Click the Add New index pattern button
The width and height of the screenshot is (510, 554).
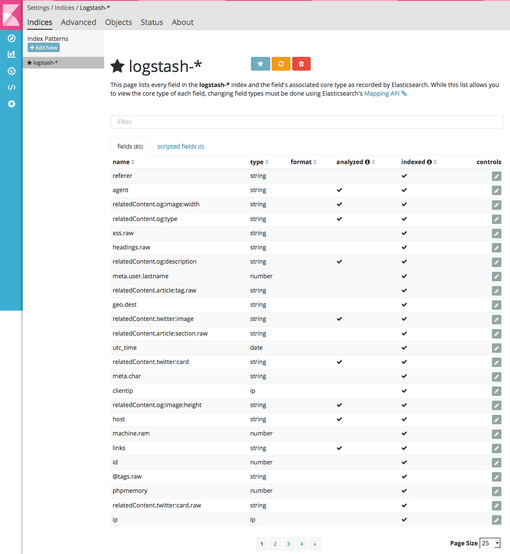click(43, 48)
